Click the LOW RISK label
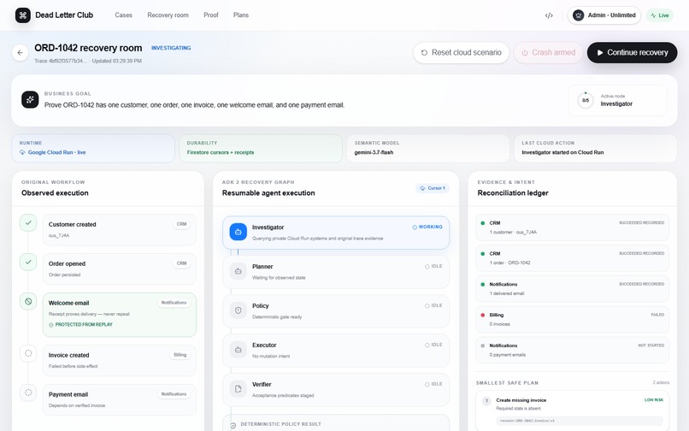Screen dimensions: 689x431 point(653,400)
